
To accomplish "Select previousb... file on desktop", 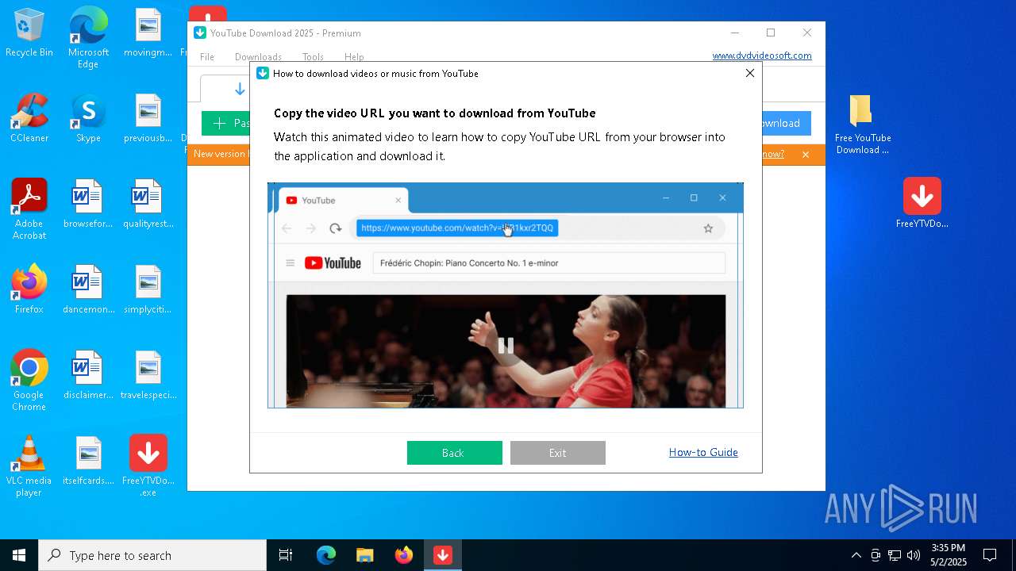I will 148,119.
